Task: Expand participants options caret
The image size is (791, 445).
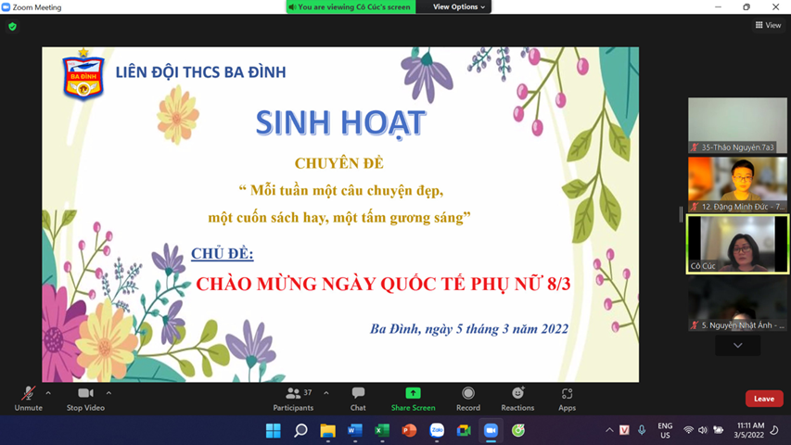Action: (x=326, y=392)
